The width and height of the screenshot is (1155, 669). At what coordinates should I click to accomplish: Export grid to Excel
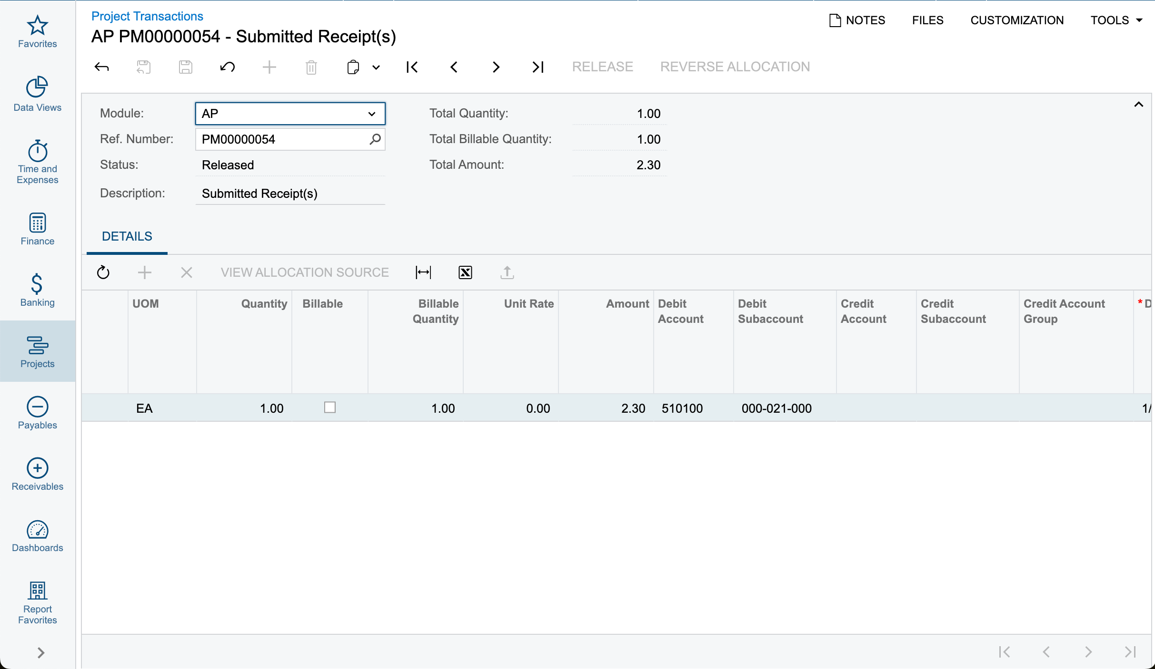tap(465, 272)
